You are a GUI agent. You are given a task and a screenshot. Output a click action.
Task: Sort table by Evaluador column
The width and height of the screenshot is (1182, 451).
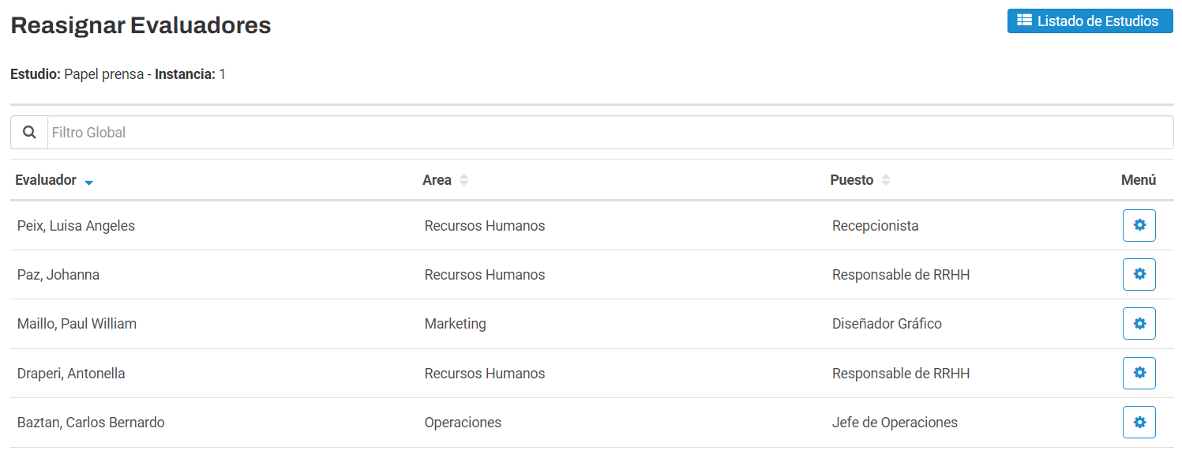[54, 180]
